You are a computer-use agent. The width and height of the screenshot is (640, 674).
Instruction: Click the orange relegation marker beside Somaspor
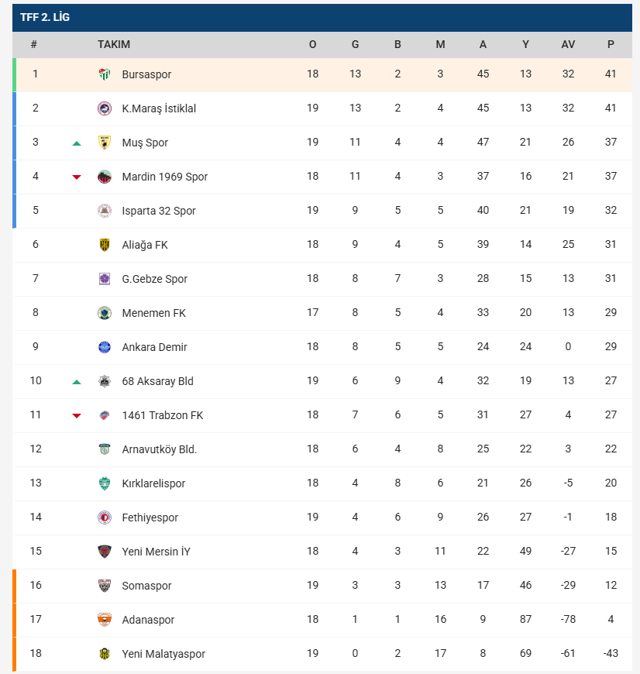[x=14, y=586]
